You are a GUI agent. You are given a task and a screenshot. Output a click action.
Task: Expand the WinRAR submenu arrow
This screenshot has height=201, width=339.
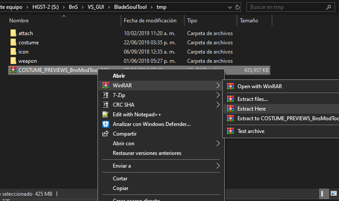218,86
